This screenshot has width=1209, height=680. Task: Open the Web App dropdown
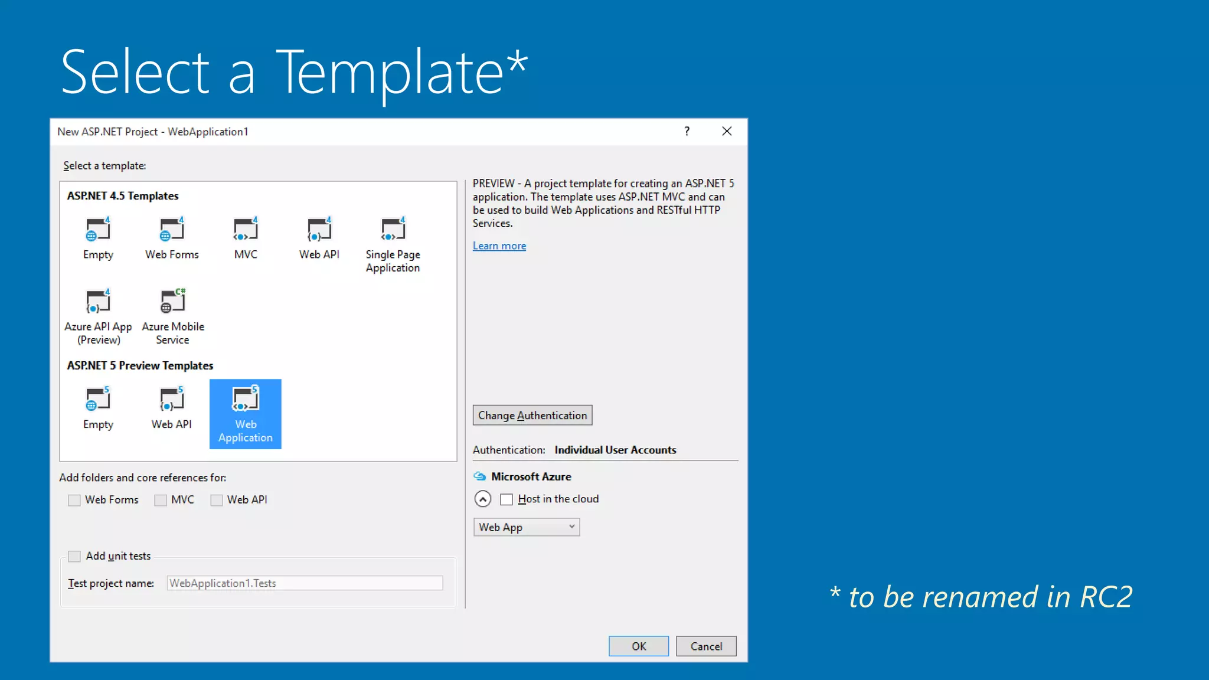coord(527,527)
